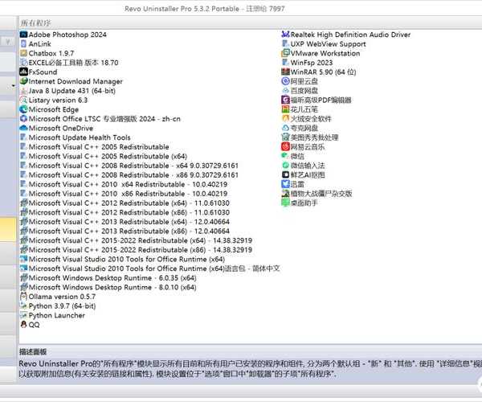
Task: Select the WinRAR 5.90 icon
Action: 285,72
